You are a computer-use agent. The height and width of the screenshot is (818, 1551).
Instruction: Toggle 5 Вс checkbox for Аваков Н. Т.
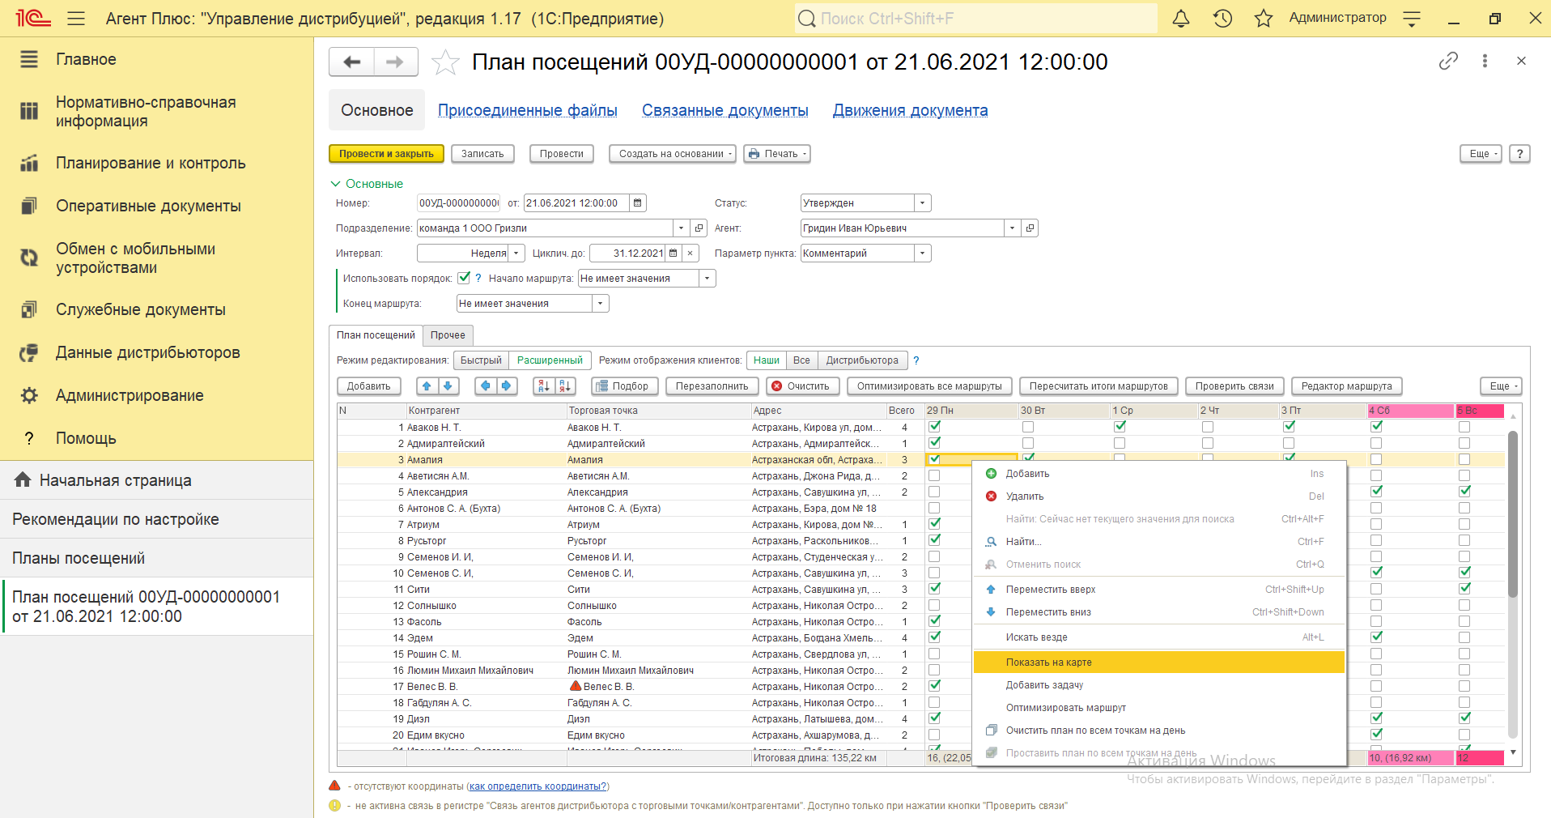1464,427
